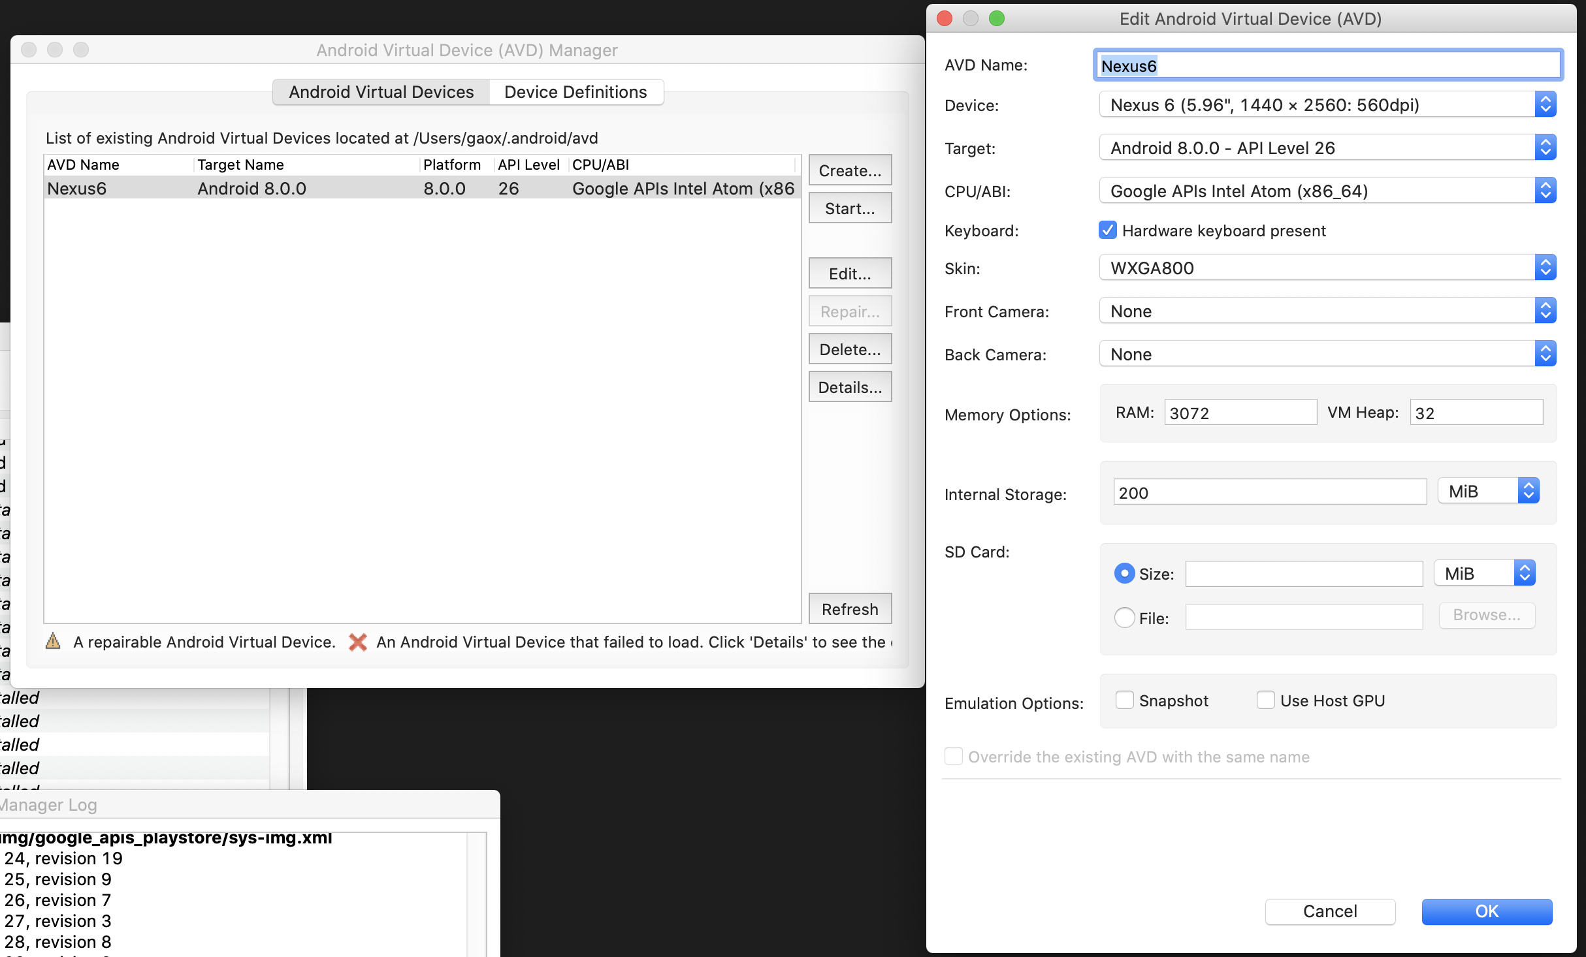1586x957 pixels.
Task: Select the SD Card File radio button
Action: click(x=1125, y=618)
